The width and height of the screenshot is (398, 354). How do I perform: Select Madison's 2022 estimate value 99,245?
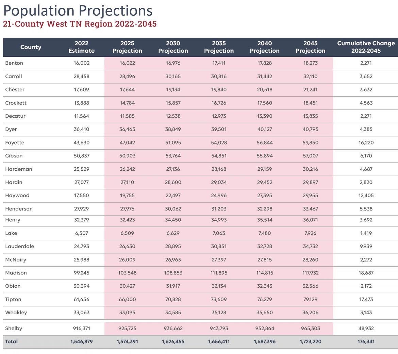tap(82, 273)
